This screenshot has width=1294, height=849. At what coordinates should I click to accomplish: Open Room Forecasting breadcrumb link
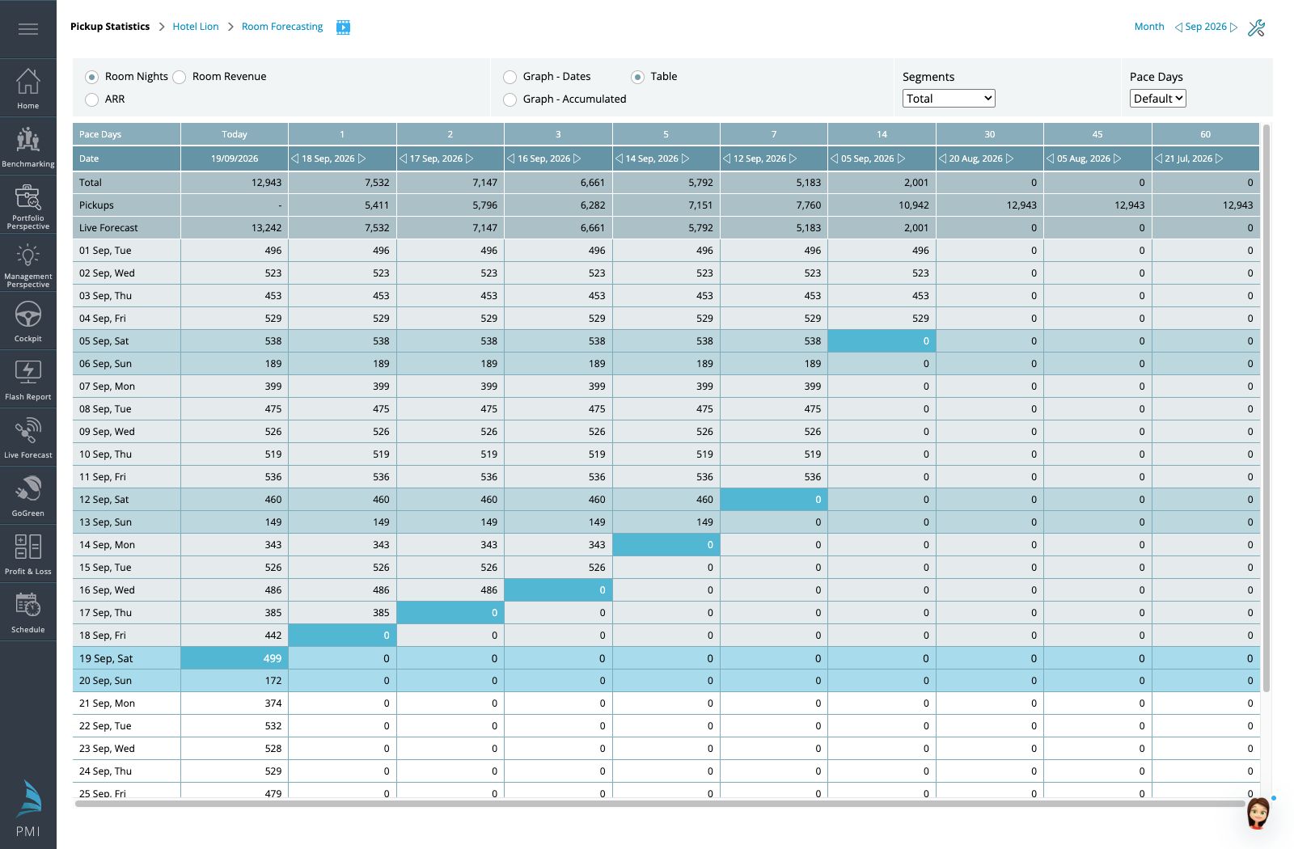coord(282,27)
